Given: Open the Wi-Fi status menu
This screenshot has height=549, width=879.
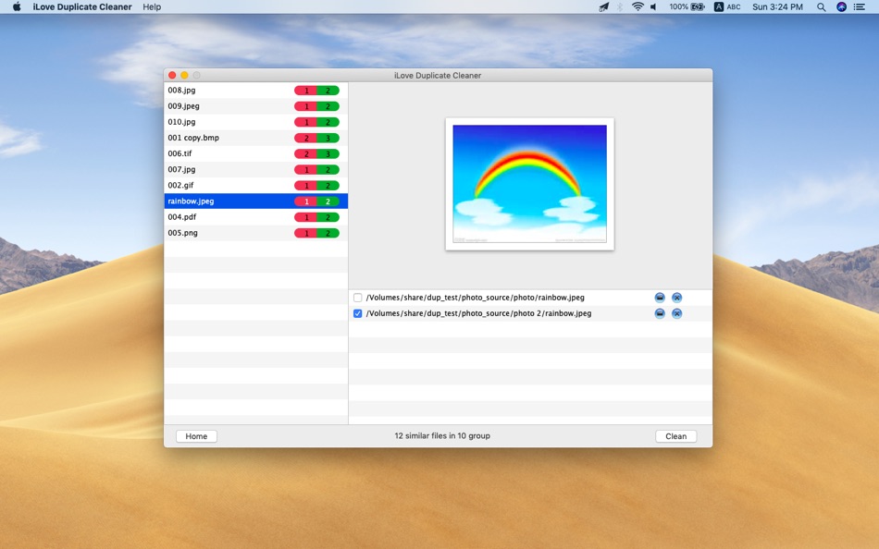Looking at the screenshot, I should pyautogui.click(x=638, y=6).
